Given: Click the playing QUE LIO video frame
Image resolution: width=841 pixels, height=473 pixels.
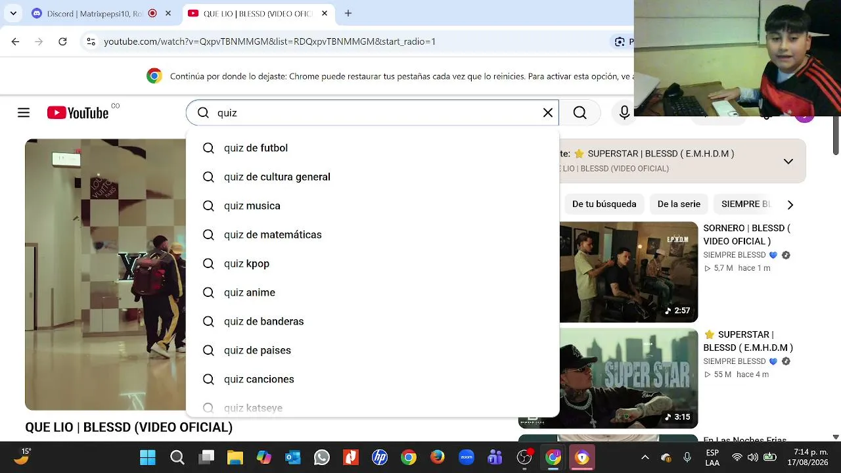Looking at the screenshot, I should [x=105, y=275].
